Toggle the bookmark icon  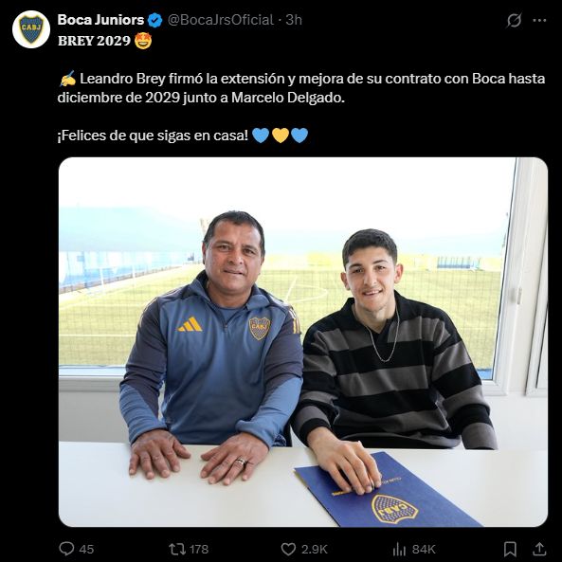[510, 549]
